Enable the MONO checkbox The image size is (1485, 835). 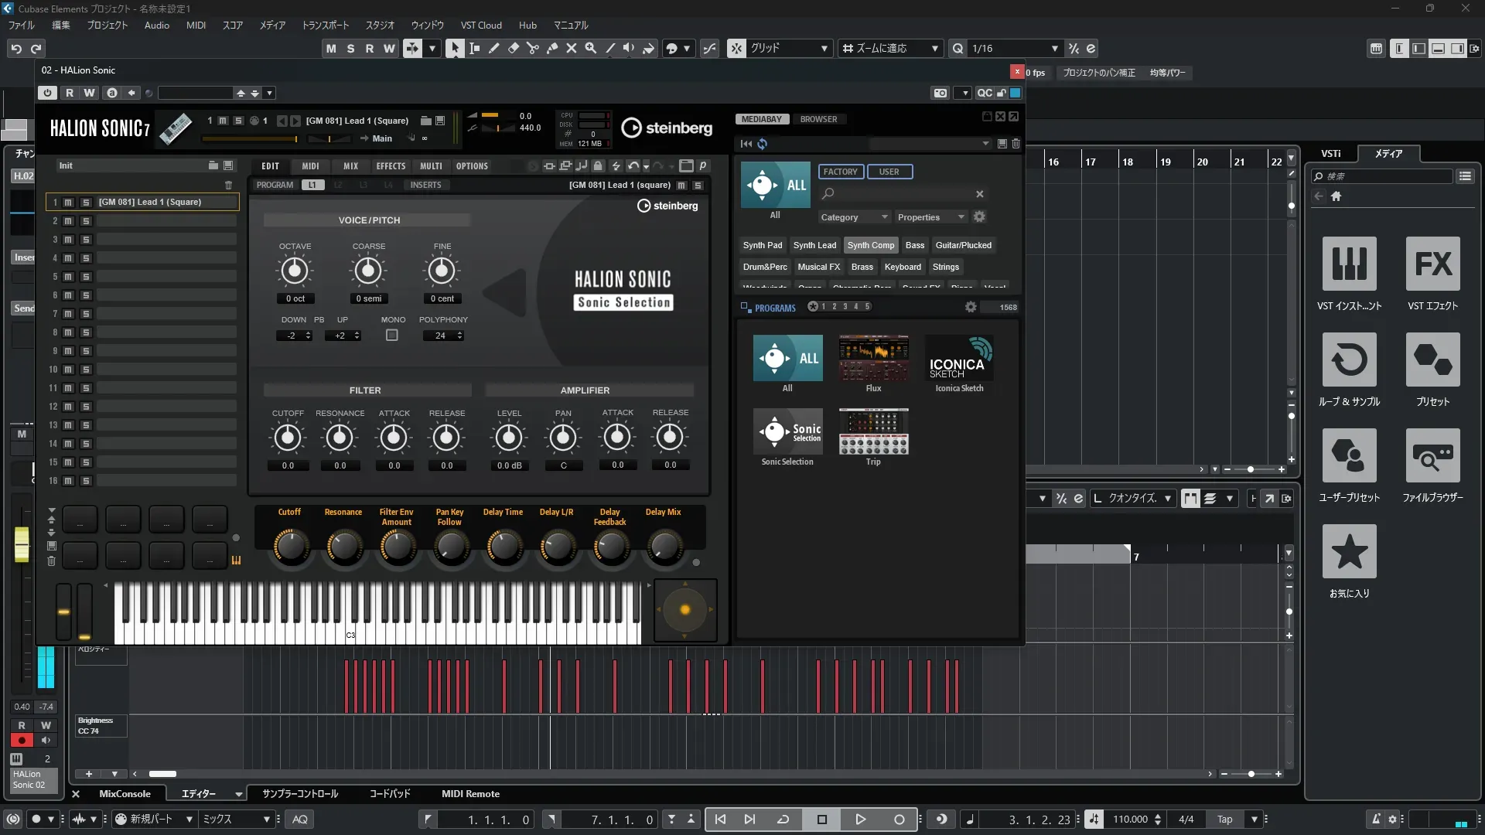click(x=392, y=336)
